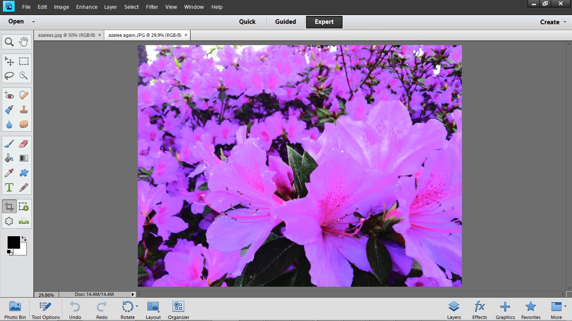Click the zoom percentage field 29.86%

pos(46,295)
